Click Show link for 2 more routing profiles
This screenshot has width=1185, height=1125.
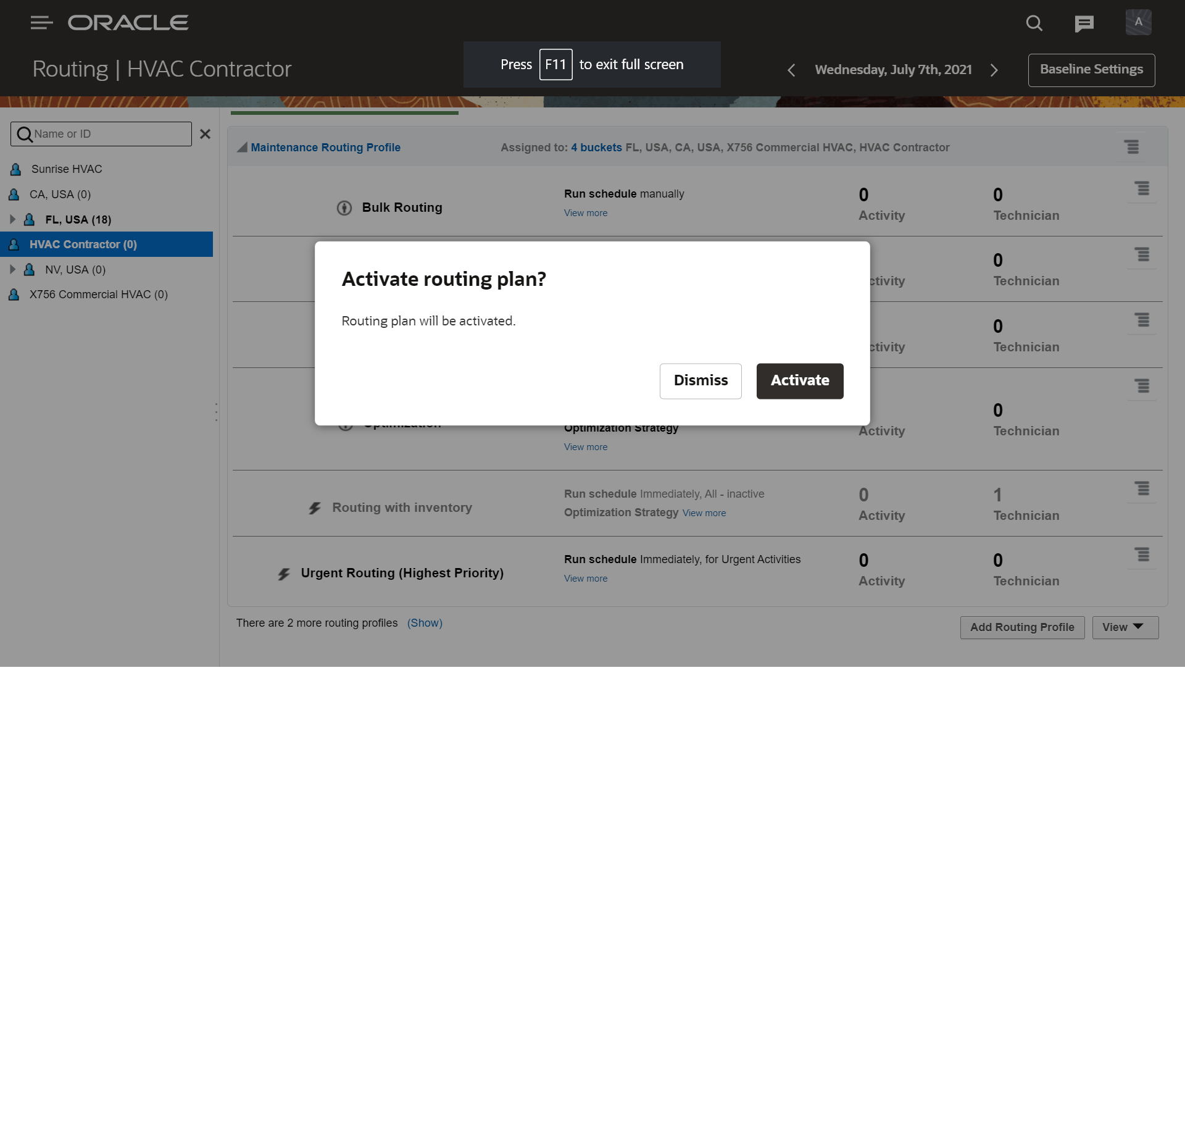click(x=424, y=623)
